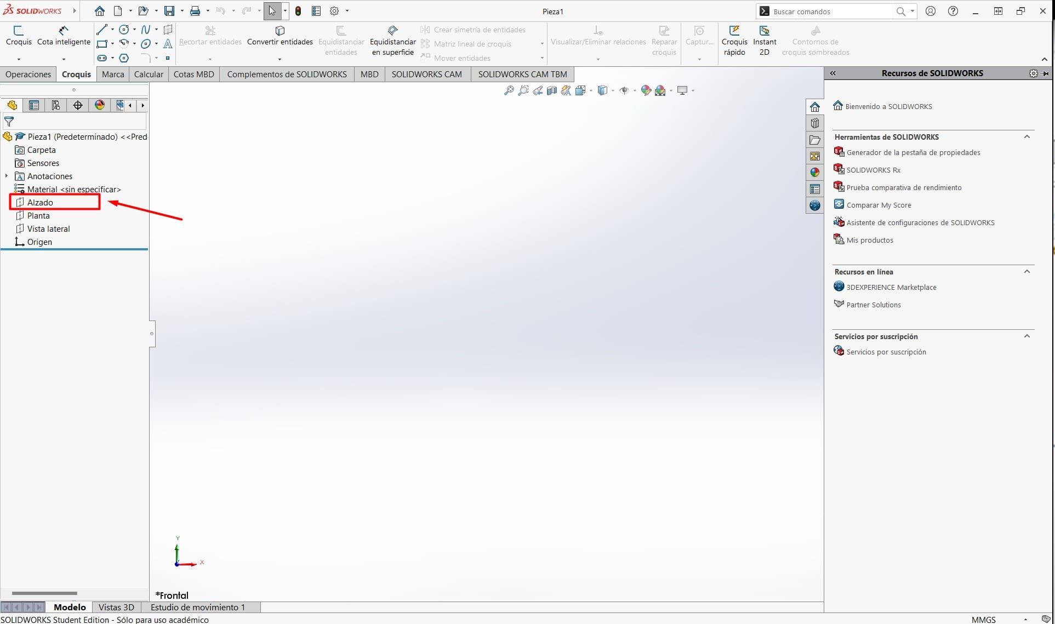Screen dimensions: 1055x624
Task: Switch to the Cotas MBD tab
Action: pyautogui.click(x=194, y=75)
